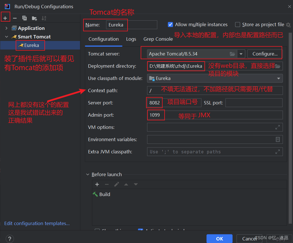The height and width of the screenshot is (243, 293).
Task: Switch to the Grep Console tab
Action: 158,39
